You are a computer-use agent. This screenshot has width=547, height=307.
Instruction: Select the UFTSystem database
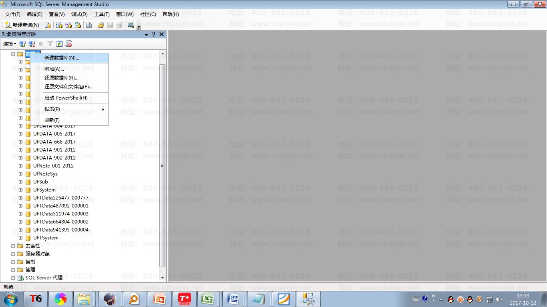pyautogui.click(x=46, y=238)
